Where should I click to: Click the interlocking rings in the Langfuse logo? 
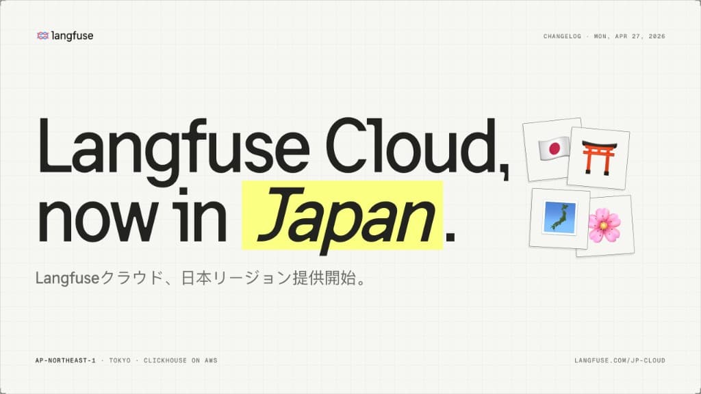pyautogui.click(x=42, y=34)
